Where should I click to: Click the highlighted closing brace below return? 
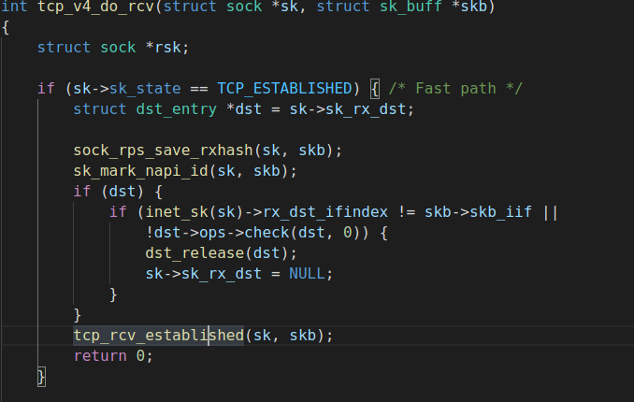point(42,377)
